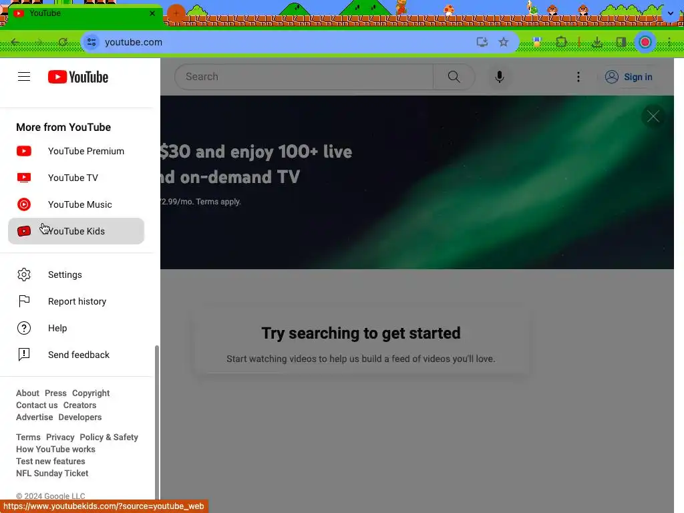
Task: Click the YouTube Kids icon
Action: tap(24, 230)
